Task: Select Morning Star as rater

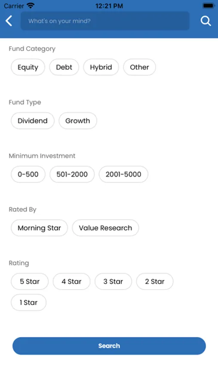Action: [x=39, y=228]
